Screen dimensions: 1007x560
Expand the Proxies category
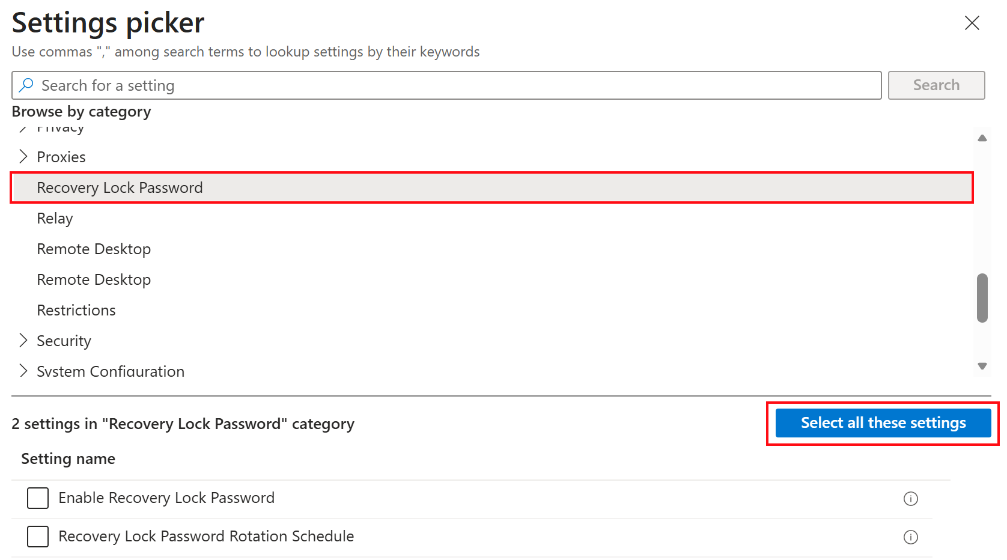[23, 156]
